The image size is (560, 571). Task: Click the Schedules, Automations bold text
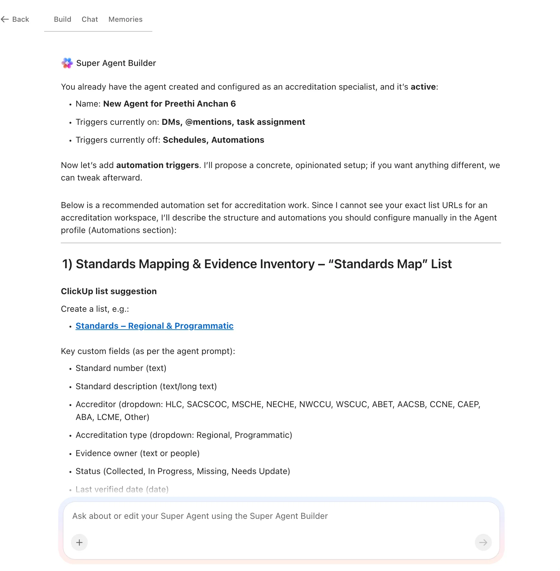(213, 140)
